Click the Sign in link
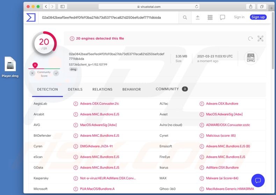Image resolution: width=276 pixels, height=195 pixels. coord(239,17)
